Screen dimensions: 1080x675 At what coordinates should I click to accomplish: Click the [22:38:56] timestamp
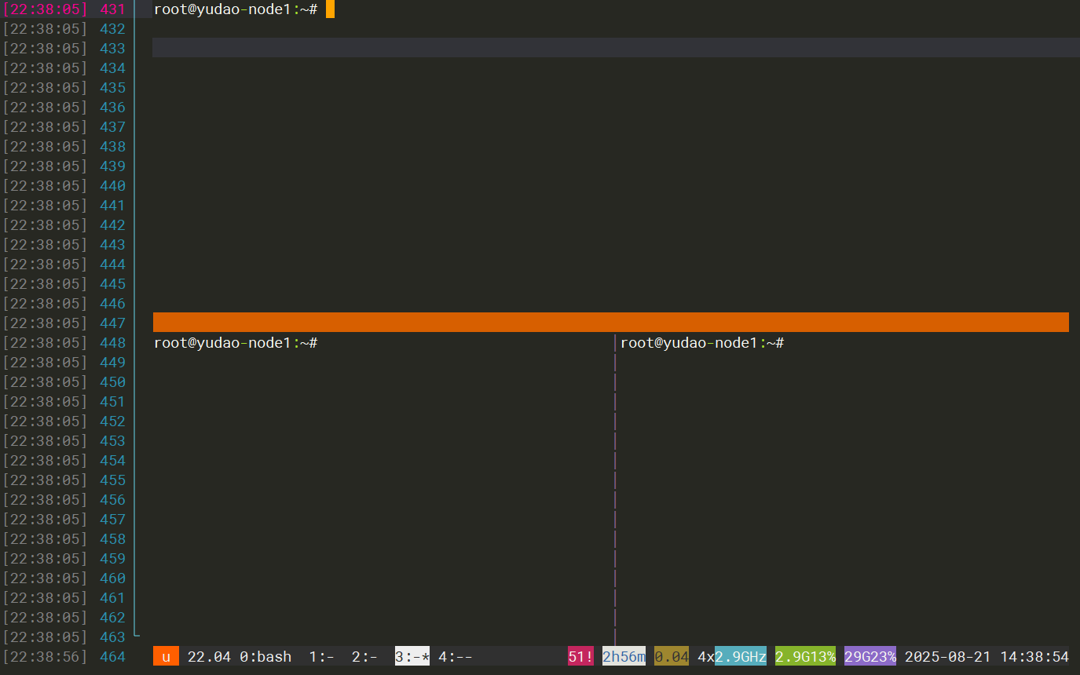[46, 657]
